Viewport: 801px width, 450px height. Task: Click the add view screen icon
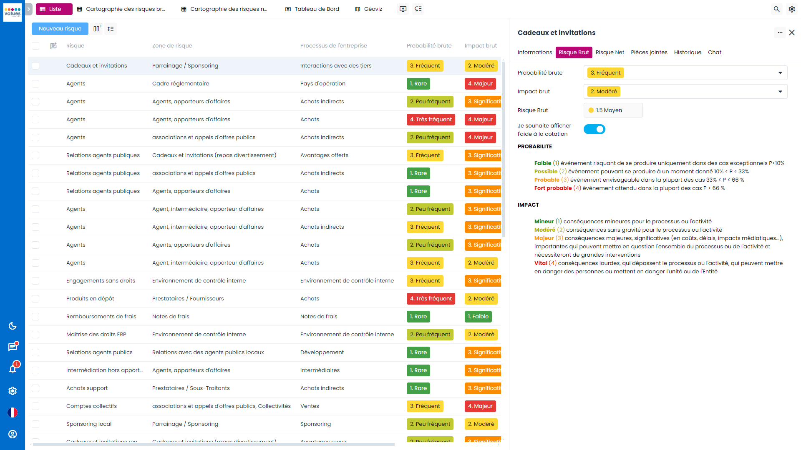click(403, 9)
